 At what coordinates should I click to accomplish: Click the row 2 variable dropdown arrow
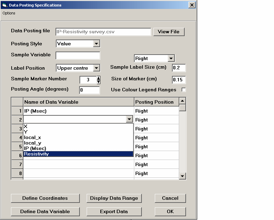(x=129, y=119)
